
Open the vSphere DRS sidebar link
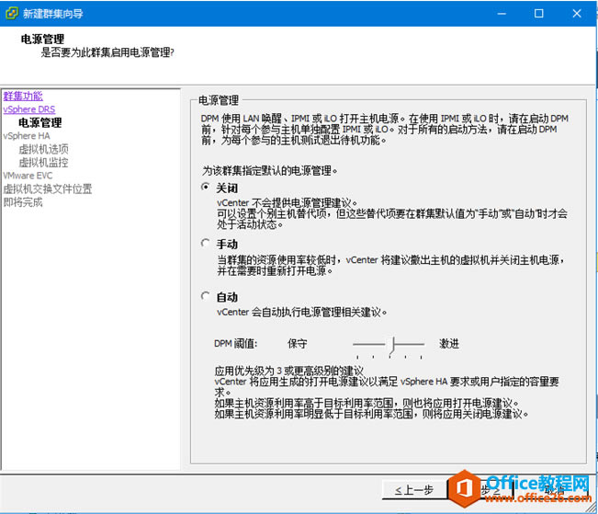29,109
